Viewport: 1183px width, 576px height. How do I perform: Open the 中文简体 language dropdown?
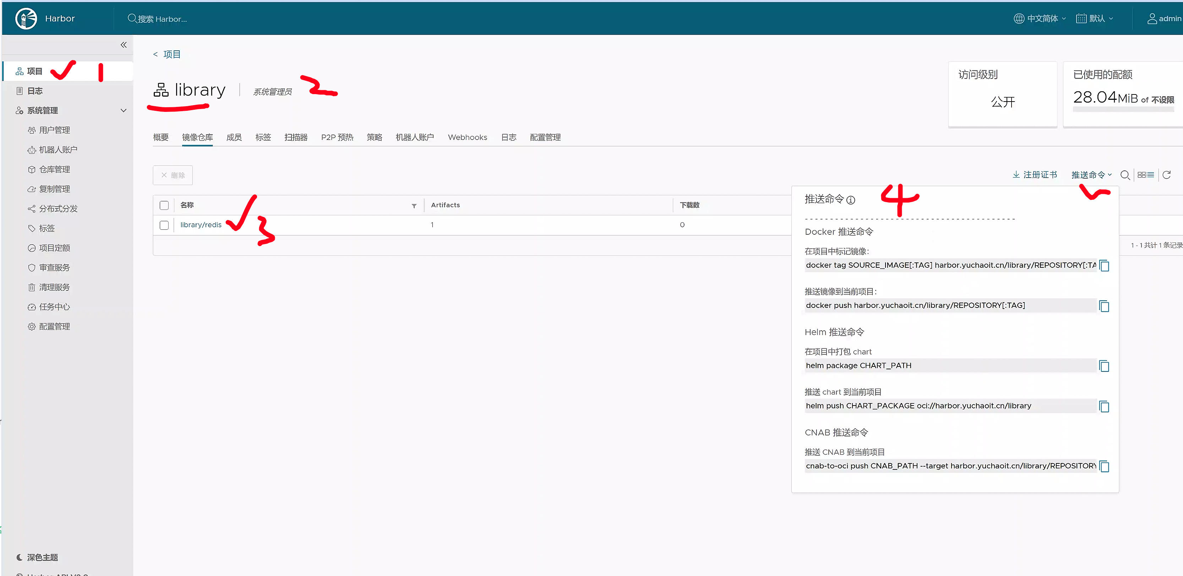coord(1040,18)
